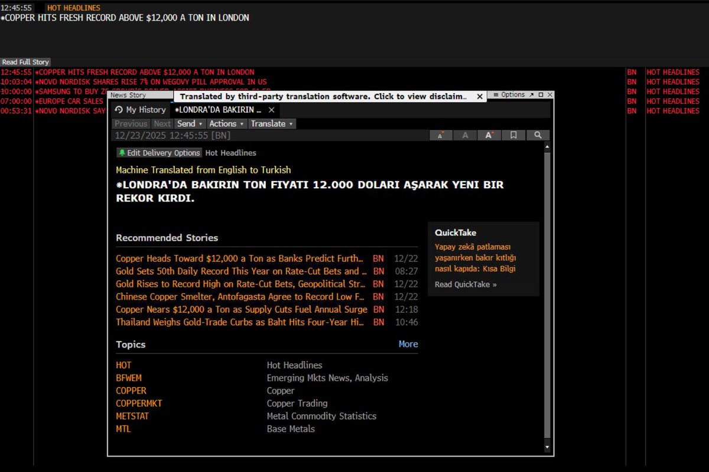
Task: Click Read Full Story button
Action: point(25,62)
